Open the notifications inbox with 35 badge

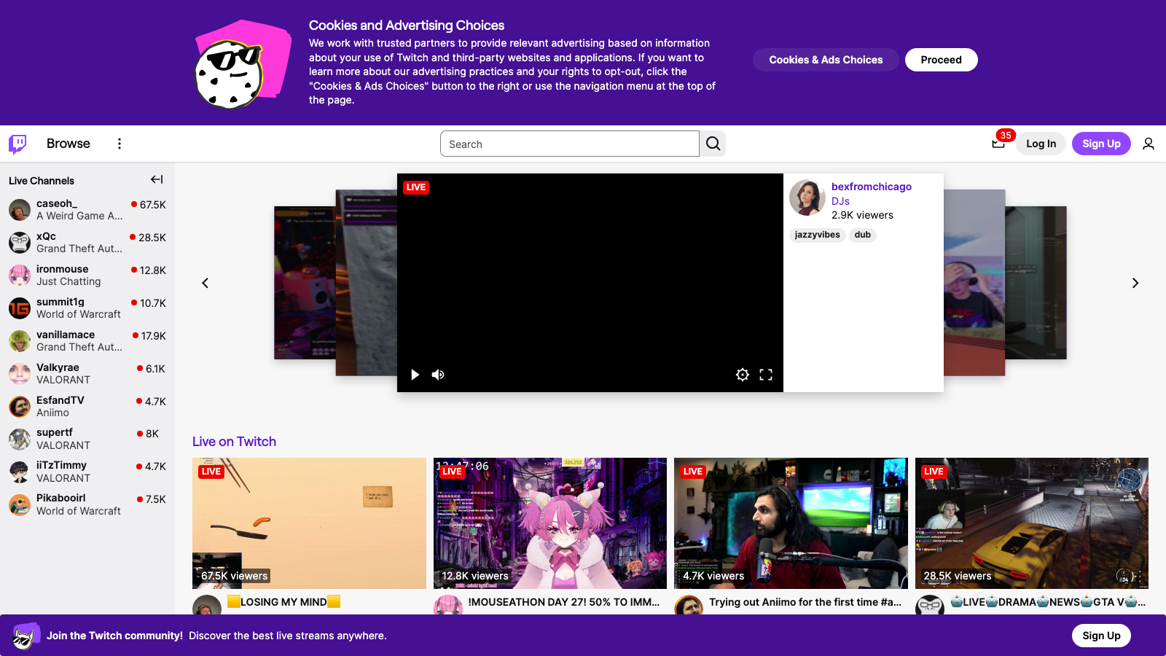(x=998, y=143)
